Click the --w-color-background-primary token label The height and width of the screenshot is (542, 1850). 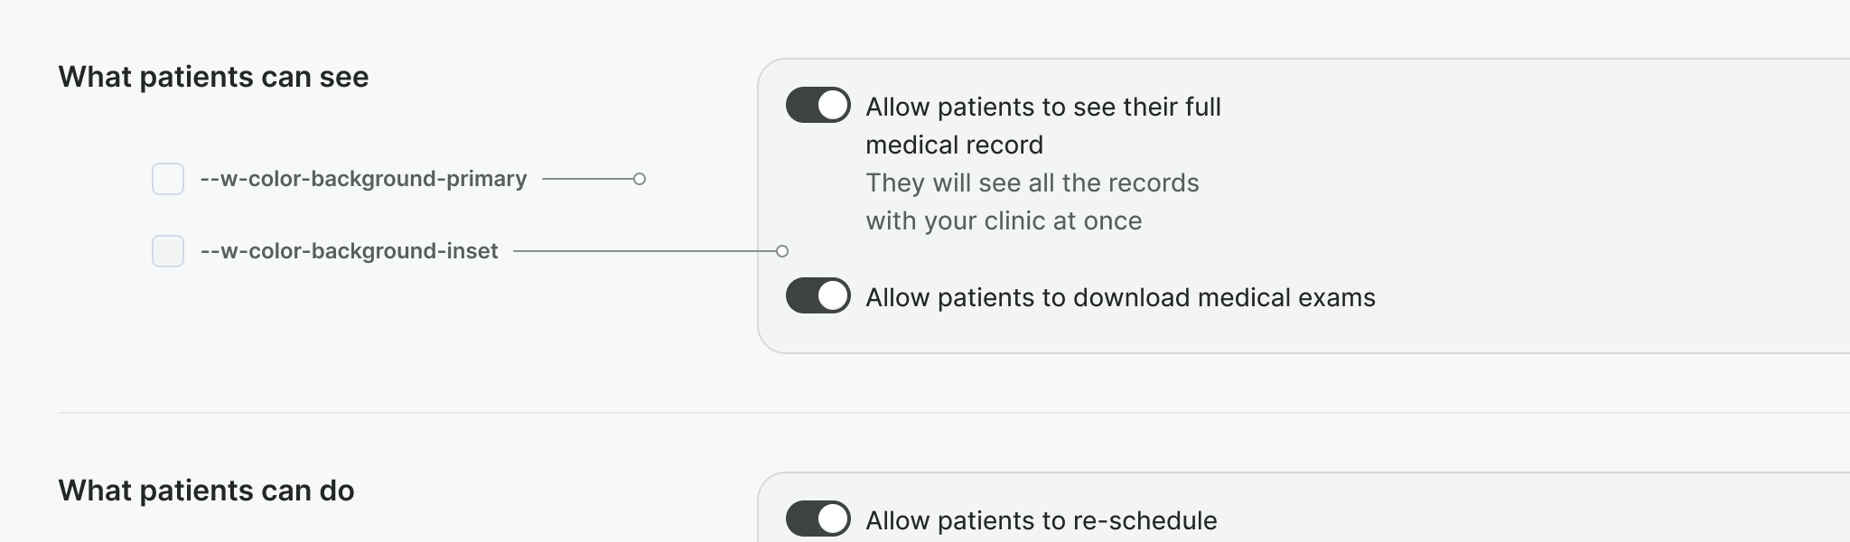pos(363,179)
